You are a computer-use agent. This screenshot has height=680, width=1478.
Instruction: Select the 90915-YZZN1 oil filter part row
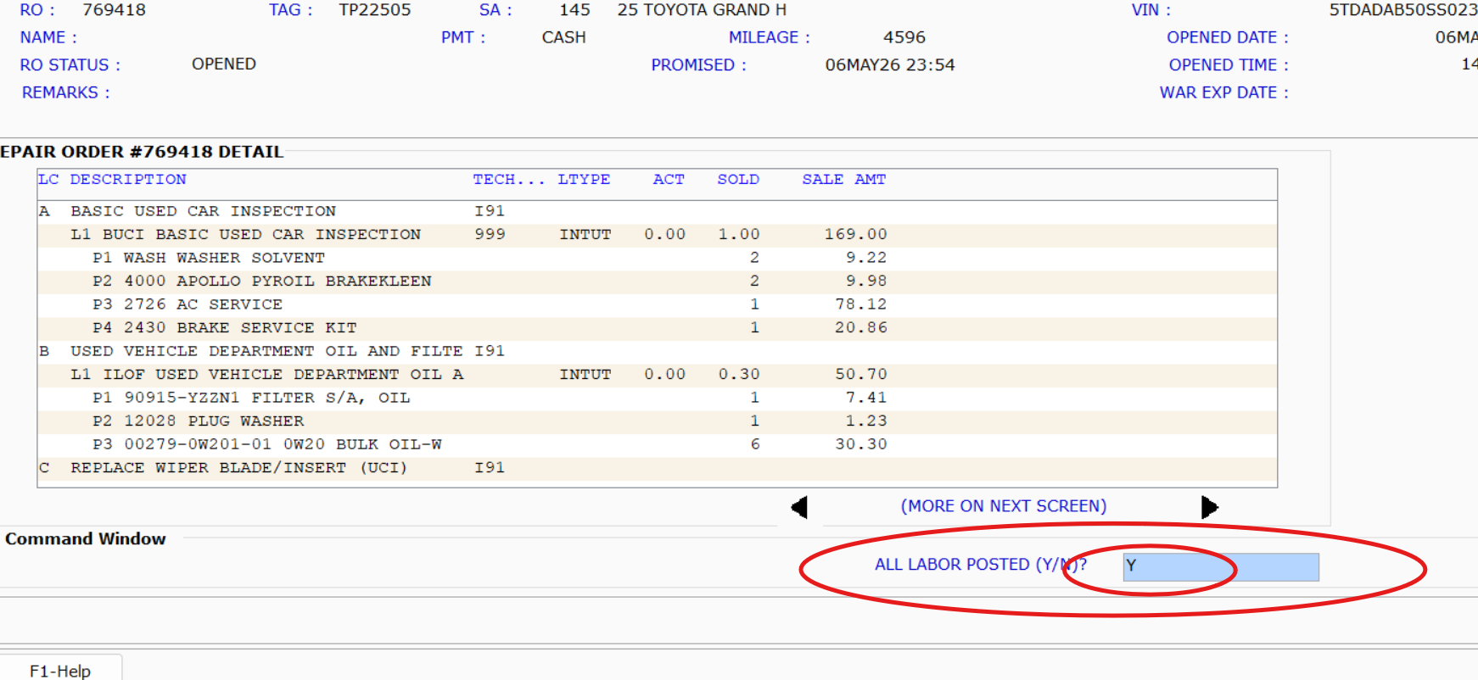point(658,398)
